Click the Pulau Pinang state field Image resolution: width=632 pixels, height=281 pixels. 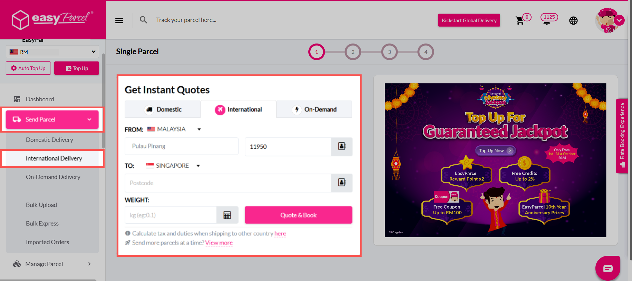click(x=182, y=146)
